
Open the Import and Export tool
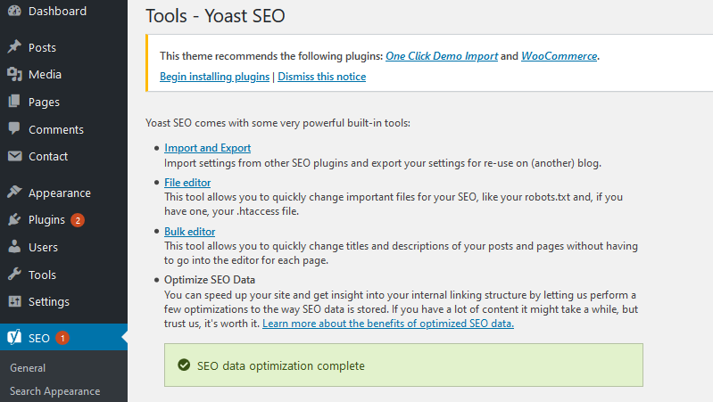207,148
